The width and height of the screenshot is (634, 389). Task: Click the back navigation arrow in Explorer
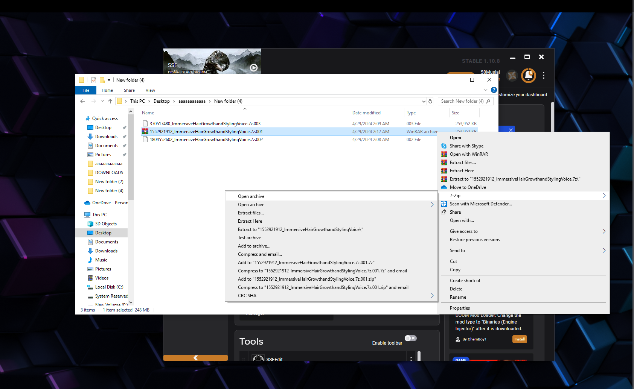(x=82, y=101)
